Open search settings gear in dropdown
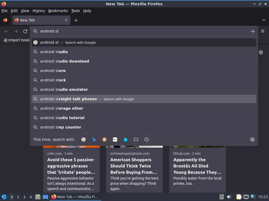This screenshot has width=269, height=201. [x=252, y=139]
